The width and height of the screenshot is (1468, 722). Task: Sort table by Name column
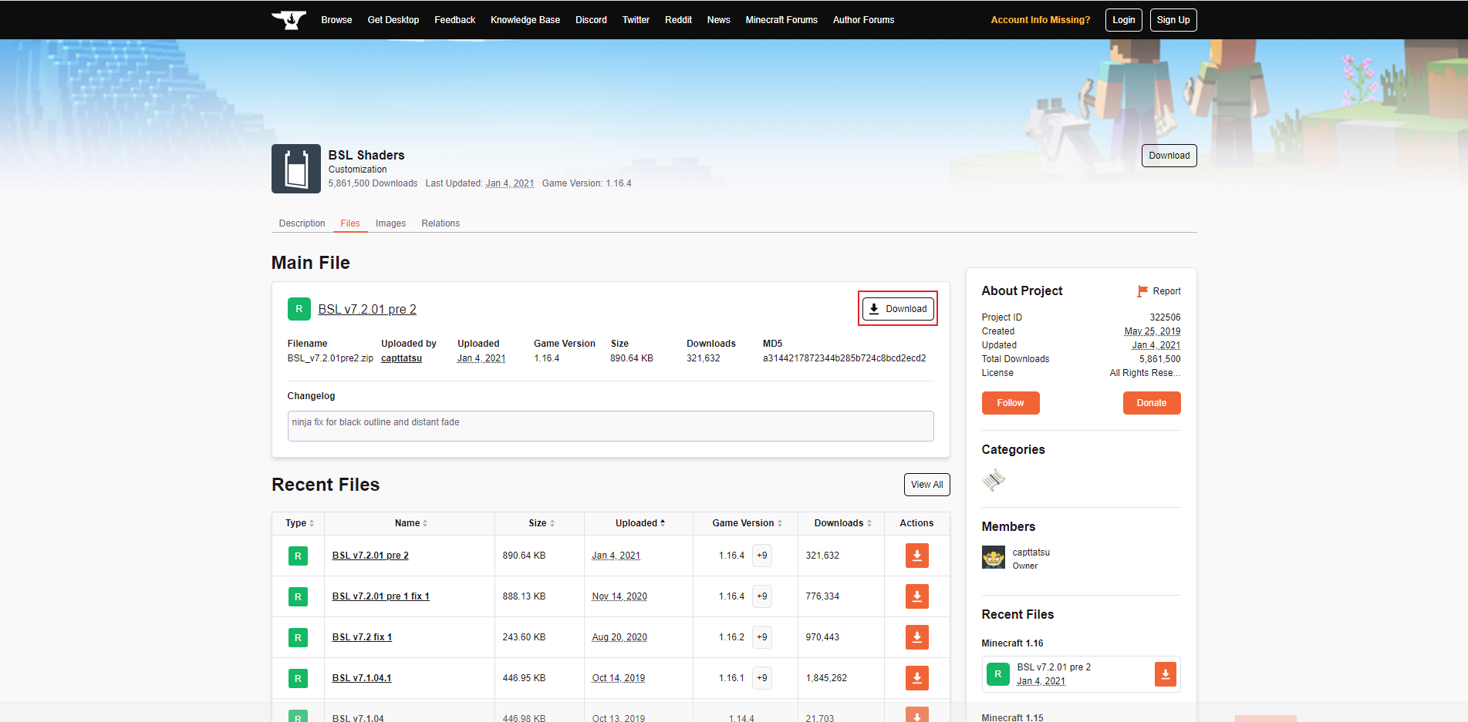point(411,523)
